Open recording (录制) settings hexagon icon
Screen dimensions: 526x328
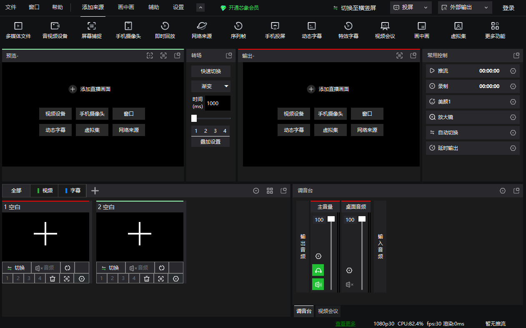513,86
